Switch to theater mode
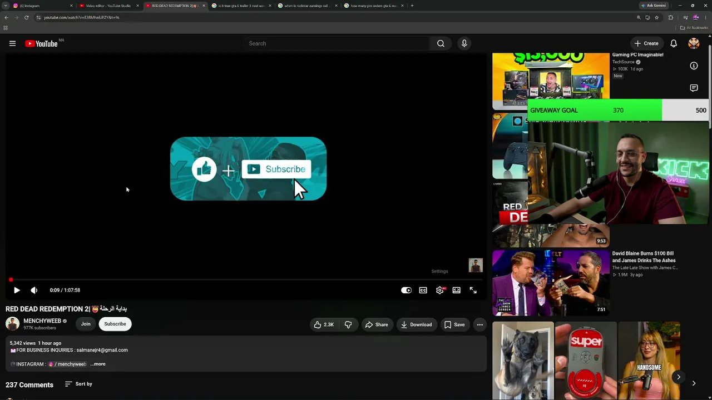 pyautogui.click(x=457, y=290)
